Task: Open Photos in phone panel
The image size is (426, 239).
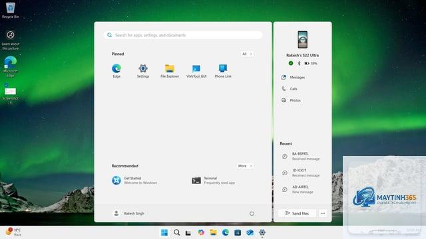Action: pos(291,100)
